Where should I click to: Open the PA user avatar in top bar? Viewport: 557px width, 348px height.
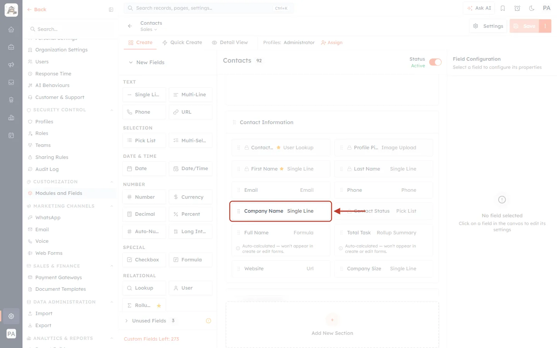(547, 8)
